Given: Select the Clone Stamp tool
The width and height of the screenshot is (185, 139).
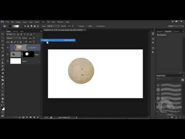Looking at the screenshot, I should 2,63.
